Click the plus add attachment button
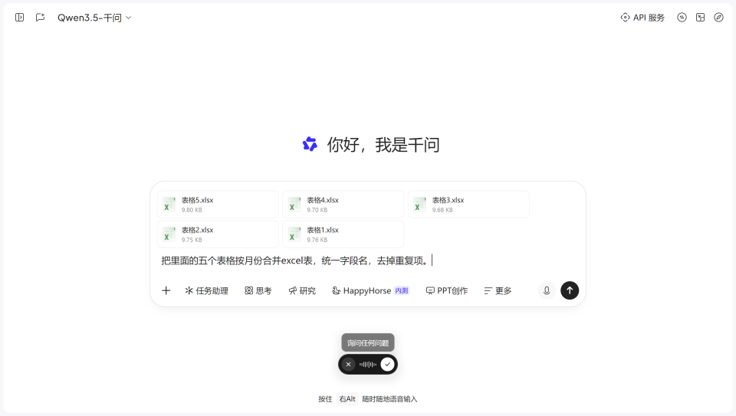 pyautogui.click(x=166, y=291)
